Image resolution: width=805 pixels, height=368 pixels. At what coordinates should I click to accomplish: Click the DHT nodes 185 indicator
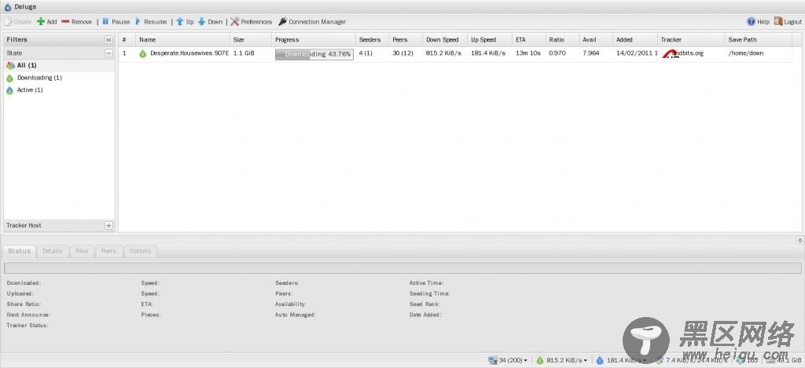point(748,360)
